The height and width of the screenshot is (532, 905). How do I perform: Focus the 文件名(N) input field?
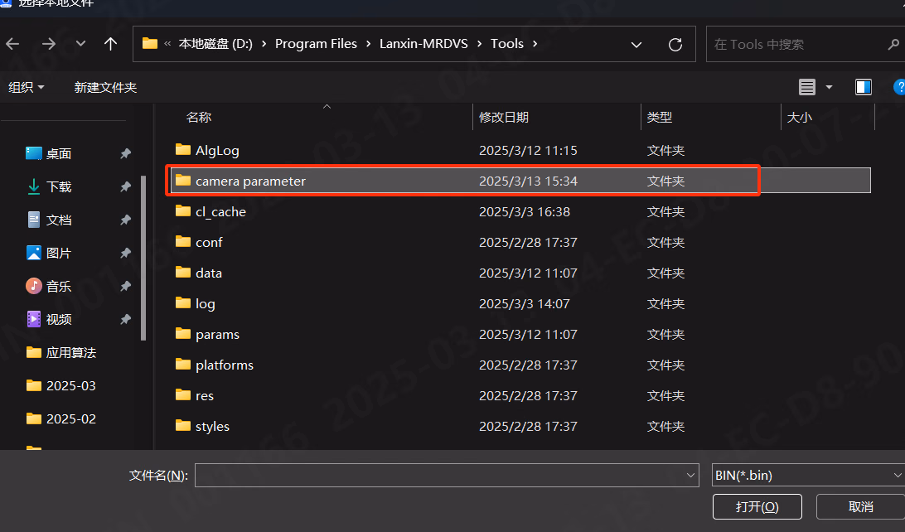447,475
